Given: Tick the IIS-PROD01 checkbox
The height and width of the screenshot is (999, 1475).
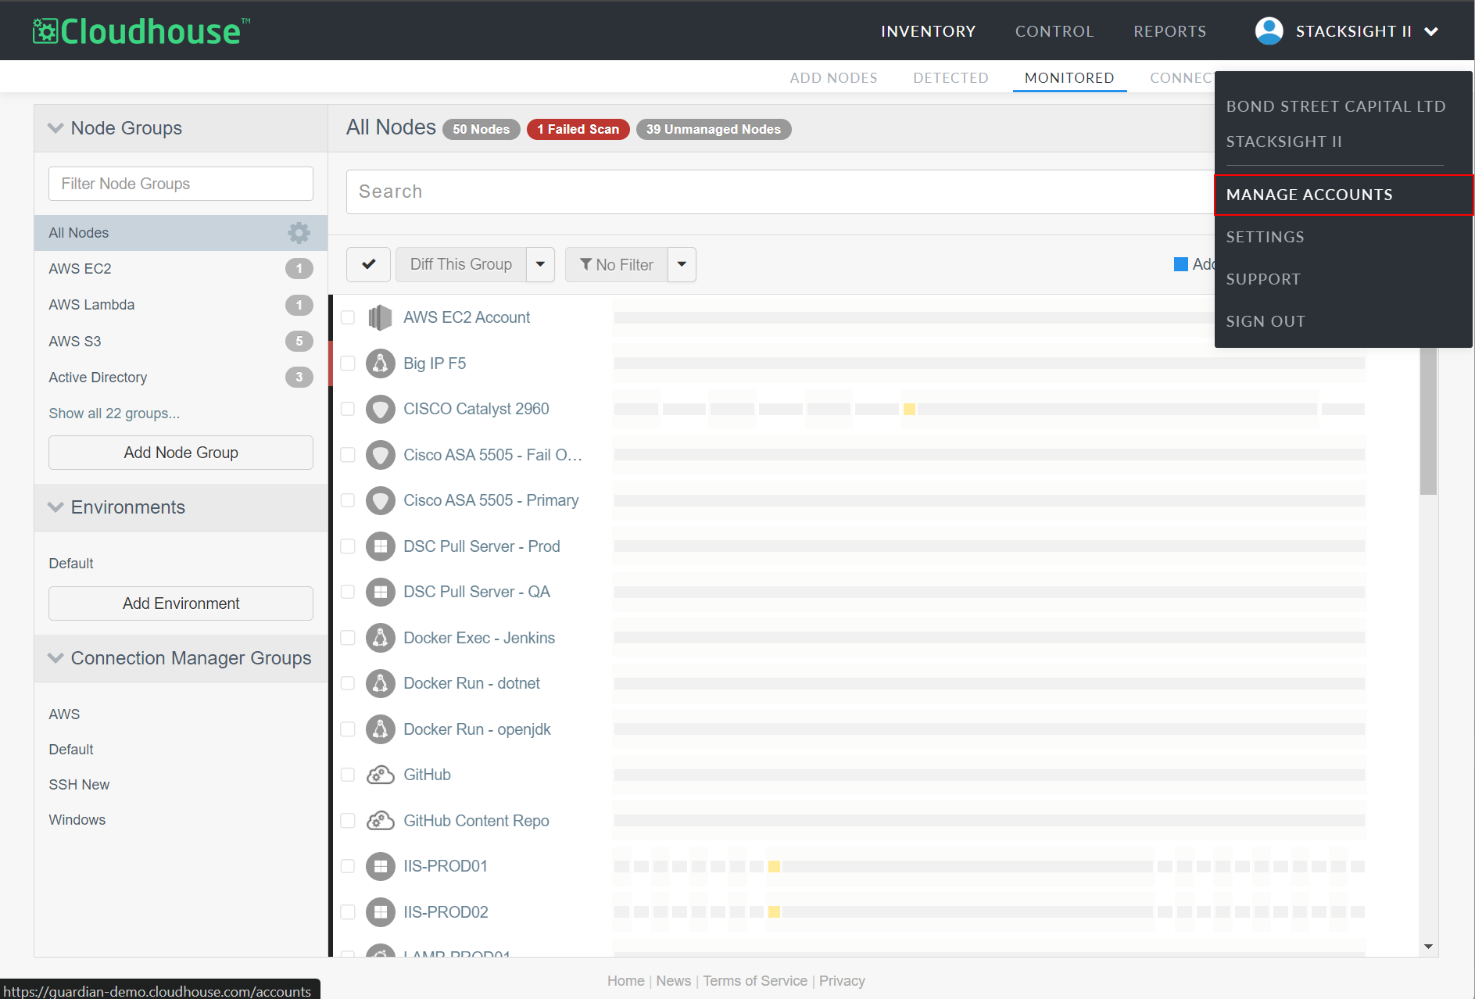Looking at the screenshot, I should click(348, 866).
